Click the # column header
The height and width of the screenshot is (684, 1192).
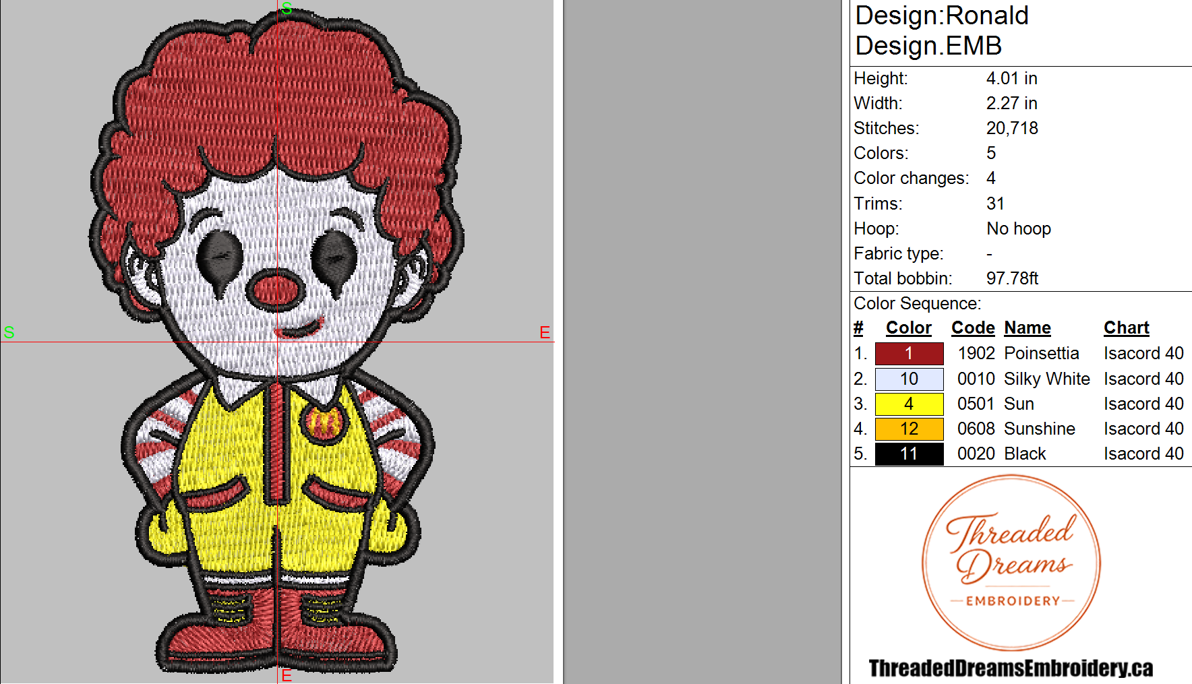858,328
